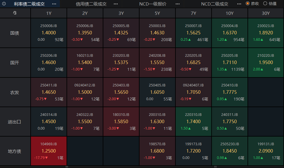The height and width of the screenshot is (168, 284).
Task: Click the 1Y column header
Action: (49, 13)
